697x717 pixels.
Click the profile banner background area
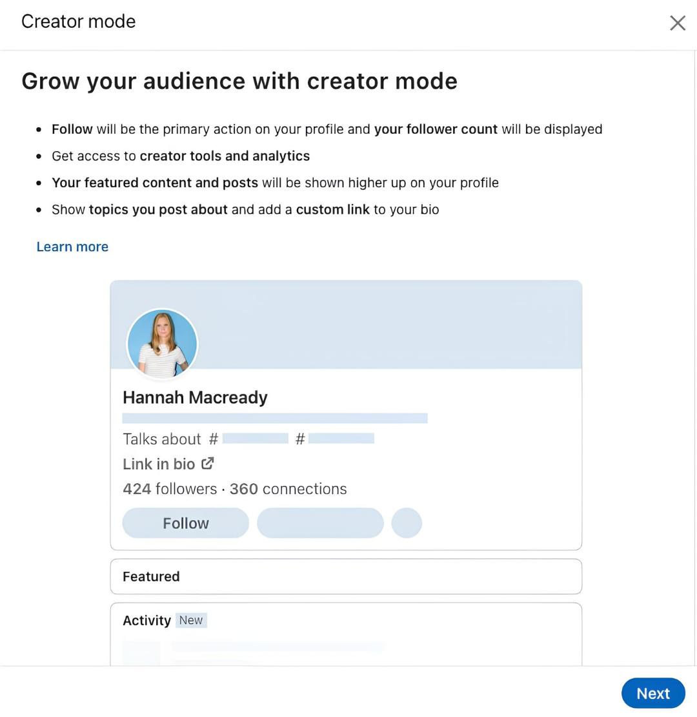click(389, 325)
